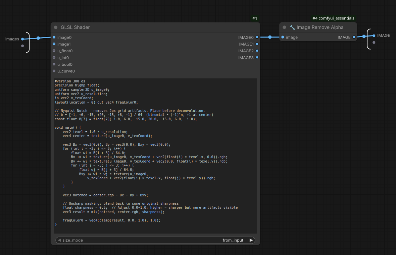
Task: Click the Image Remove Alpha IMAGE output socket
Action: pyautogui.click(x=354, y=37)
